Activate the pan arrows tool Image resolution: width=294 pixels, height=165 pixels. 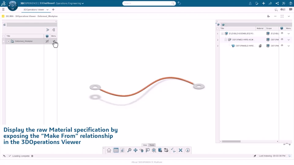point(135,150)
